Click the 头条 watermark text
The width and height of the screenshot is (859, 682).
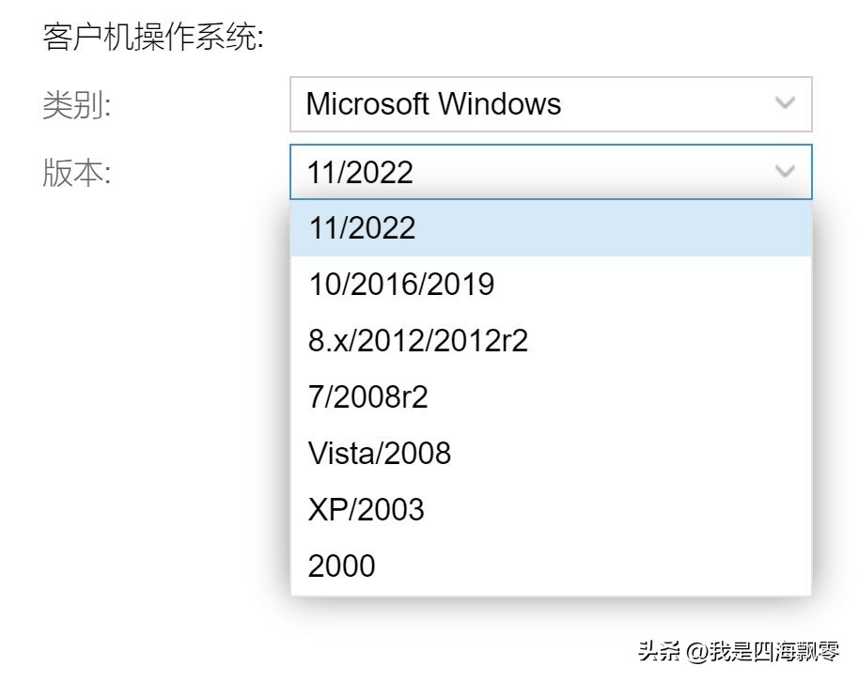[659, 651]
